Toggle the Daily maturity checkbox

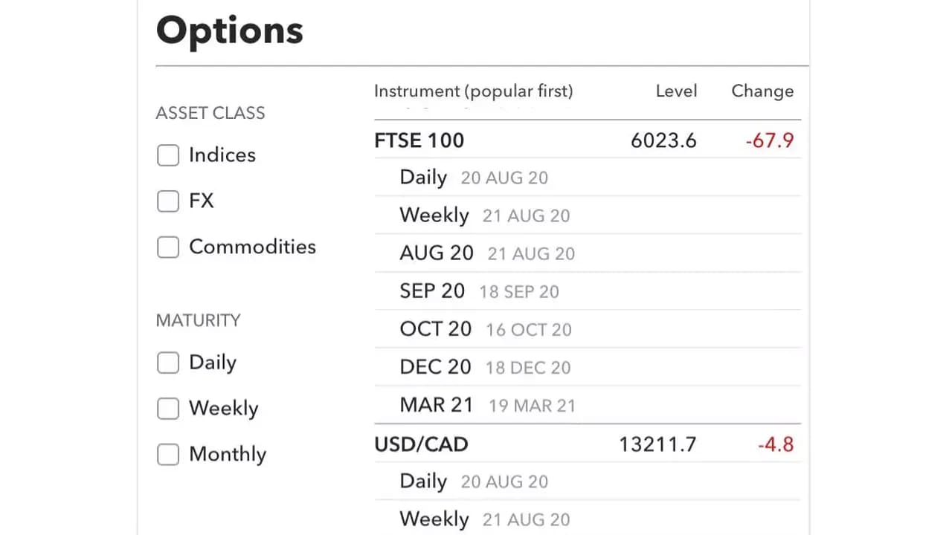[x=168, y=363]
